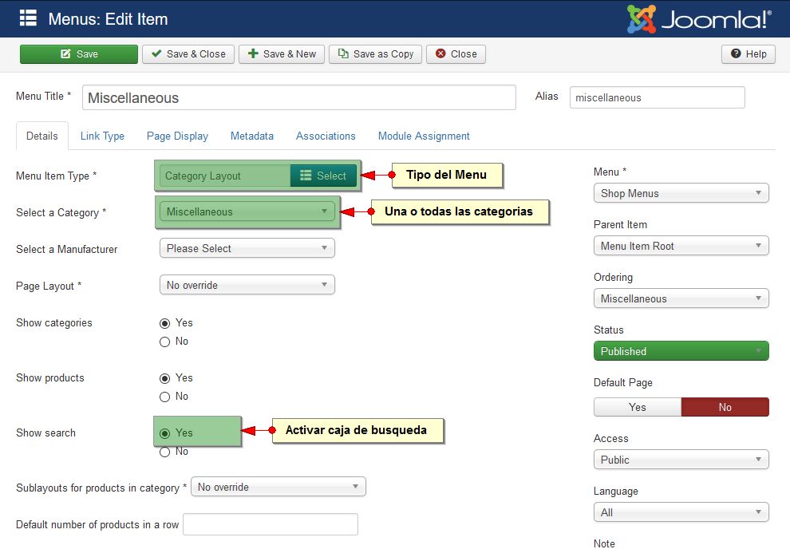The height and width of the screenshot is (553, 790).
Task: Click the green Save button
Action: (x=78, y=54)
